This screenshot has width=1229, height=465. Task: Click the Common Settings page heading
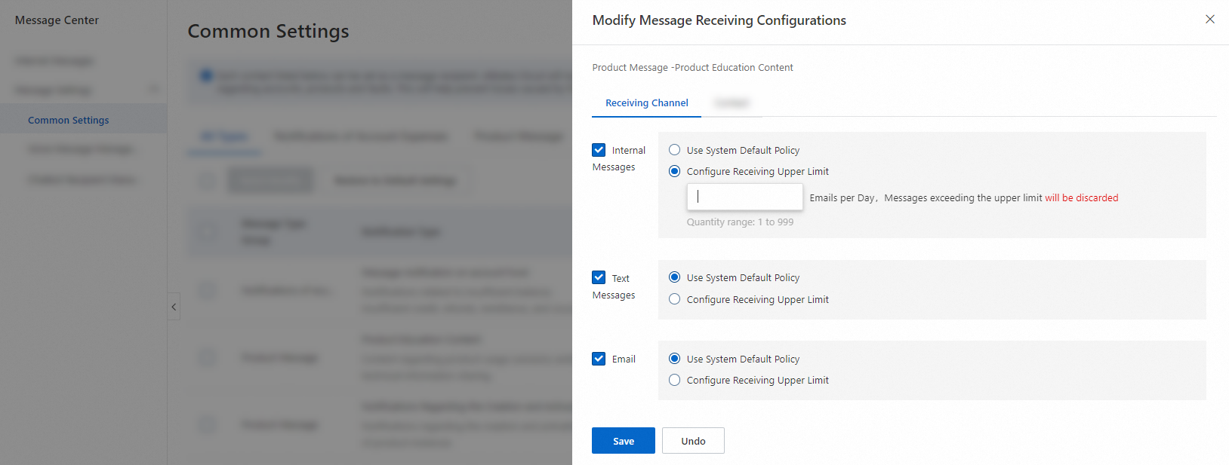click(268, 31)
